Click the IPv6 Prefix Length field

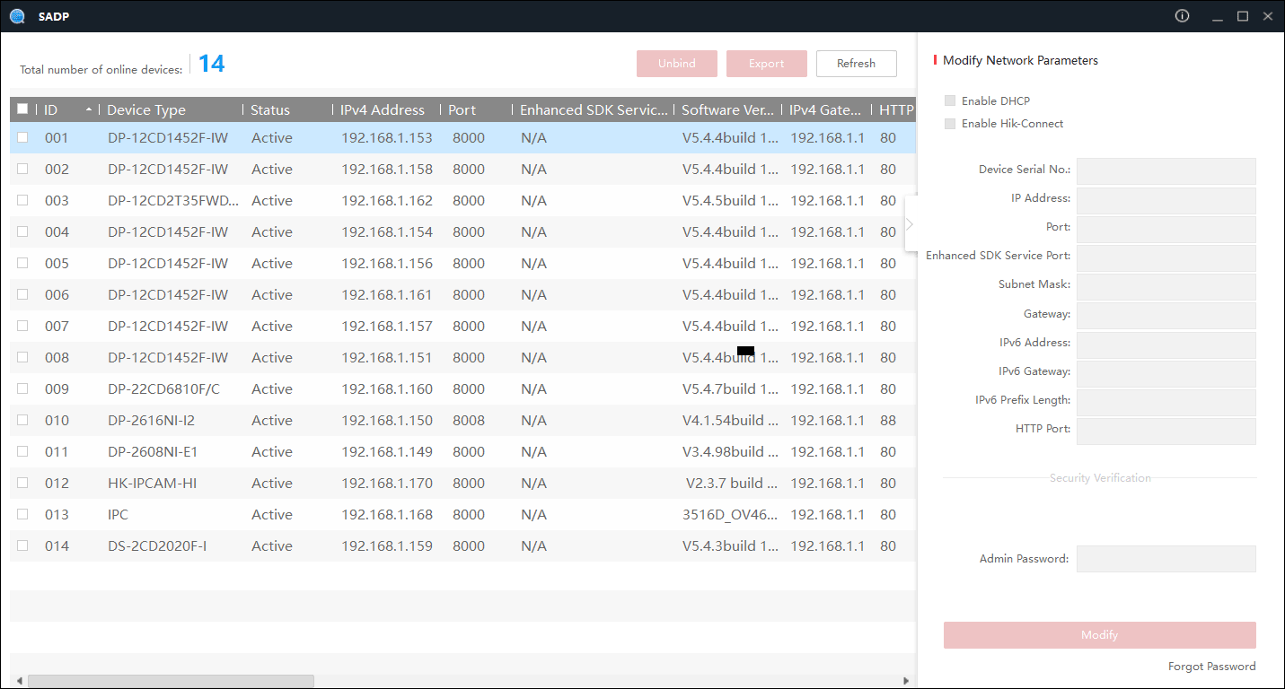(x=1166, y=402)
